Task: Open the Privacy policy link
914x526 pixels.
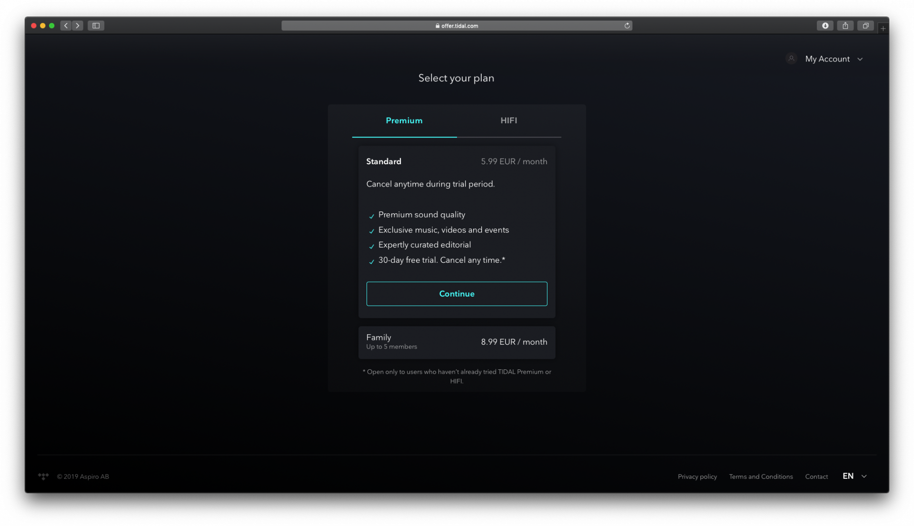Action: [697, 476]
